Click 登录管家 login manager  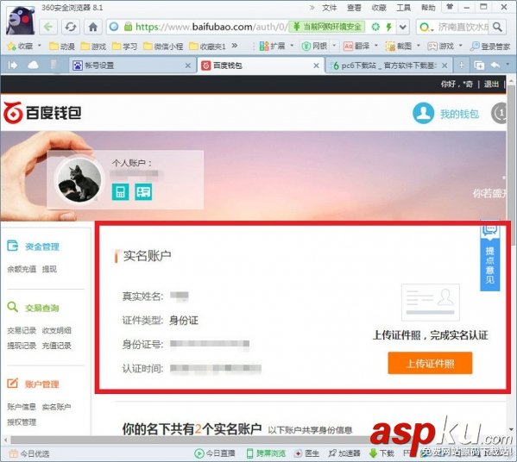[490, 46]
